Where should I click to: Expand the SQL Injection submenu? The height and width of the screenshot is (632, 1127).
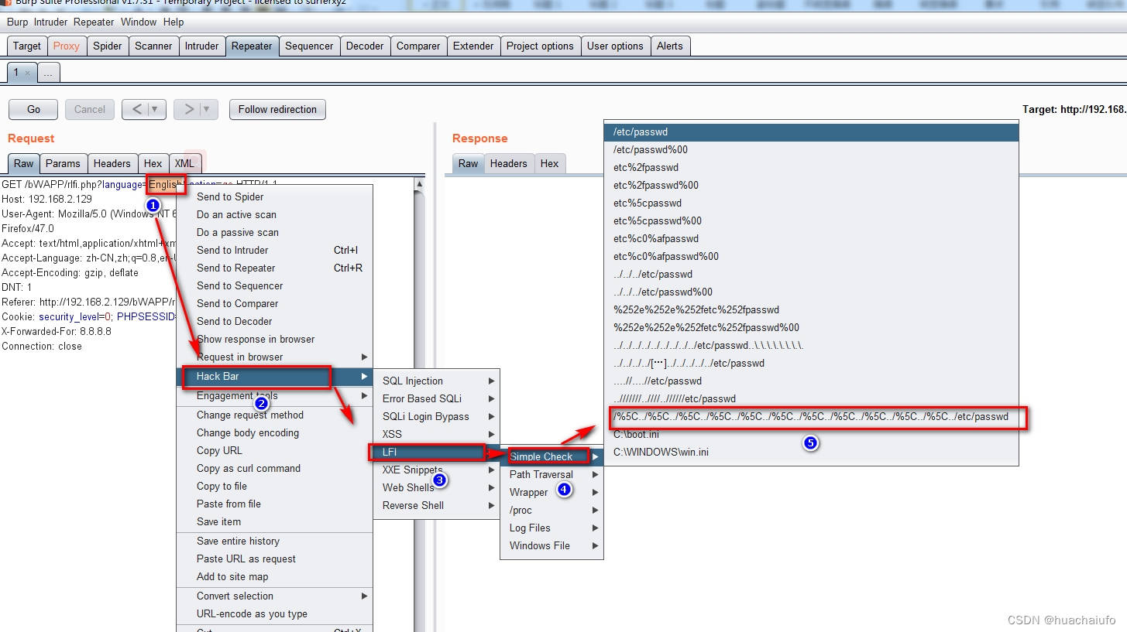click(x=437, y=381)
